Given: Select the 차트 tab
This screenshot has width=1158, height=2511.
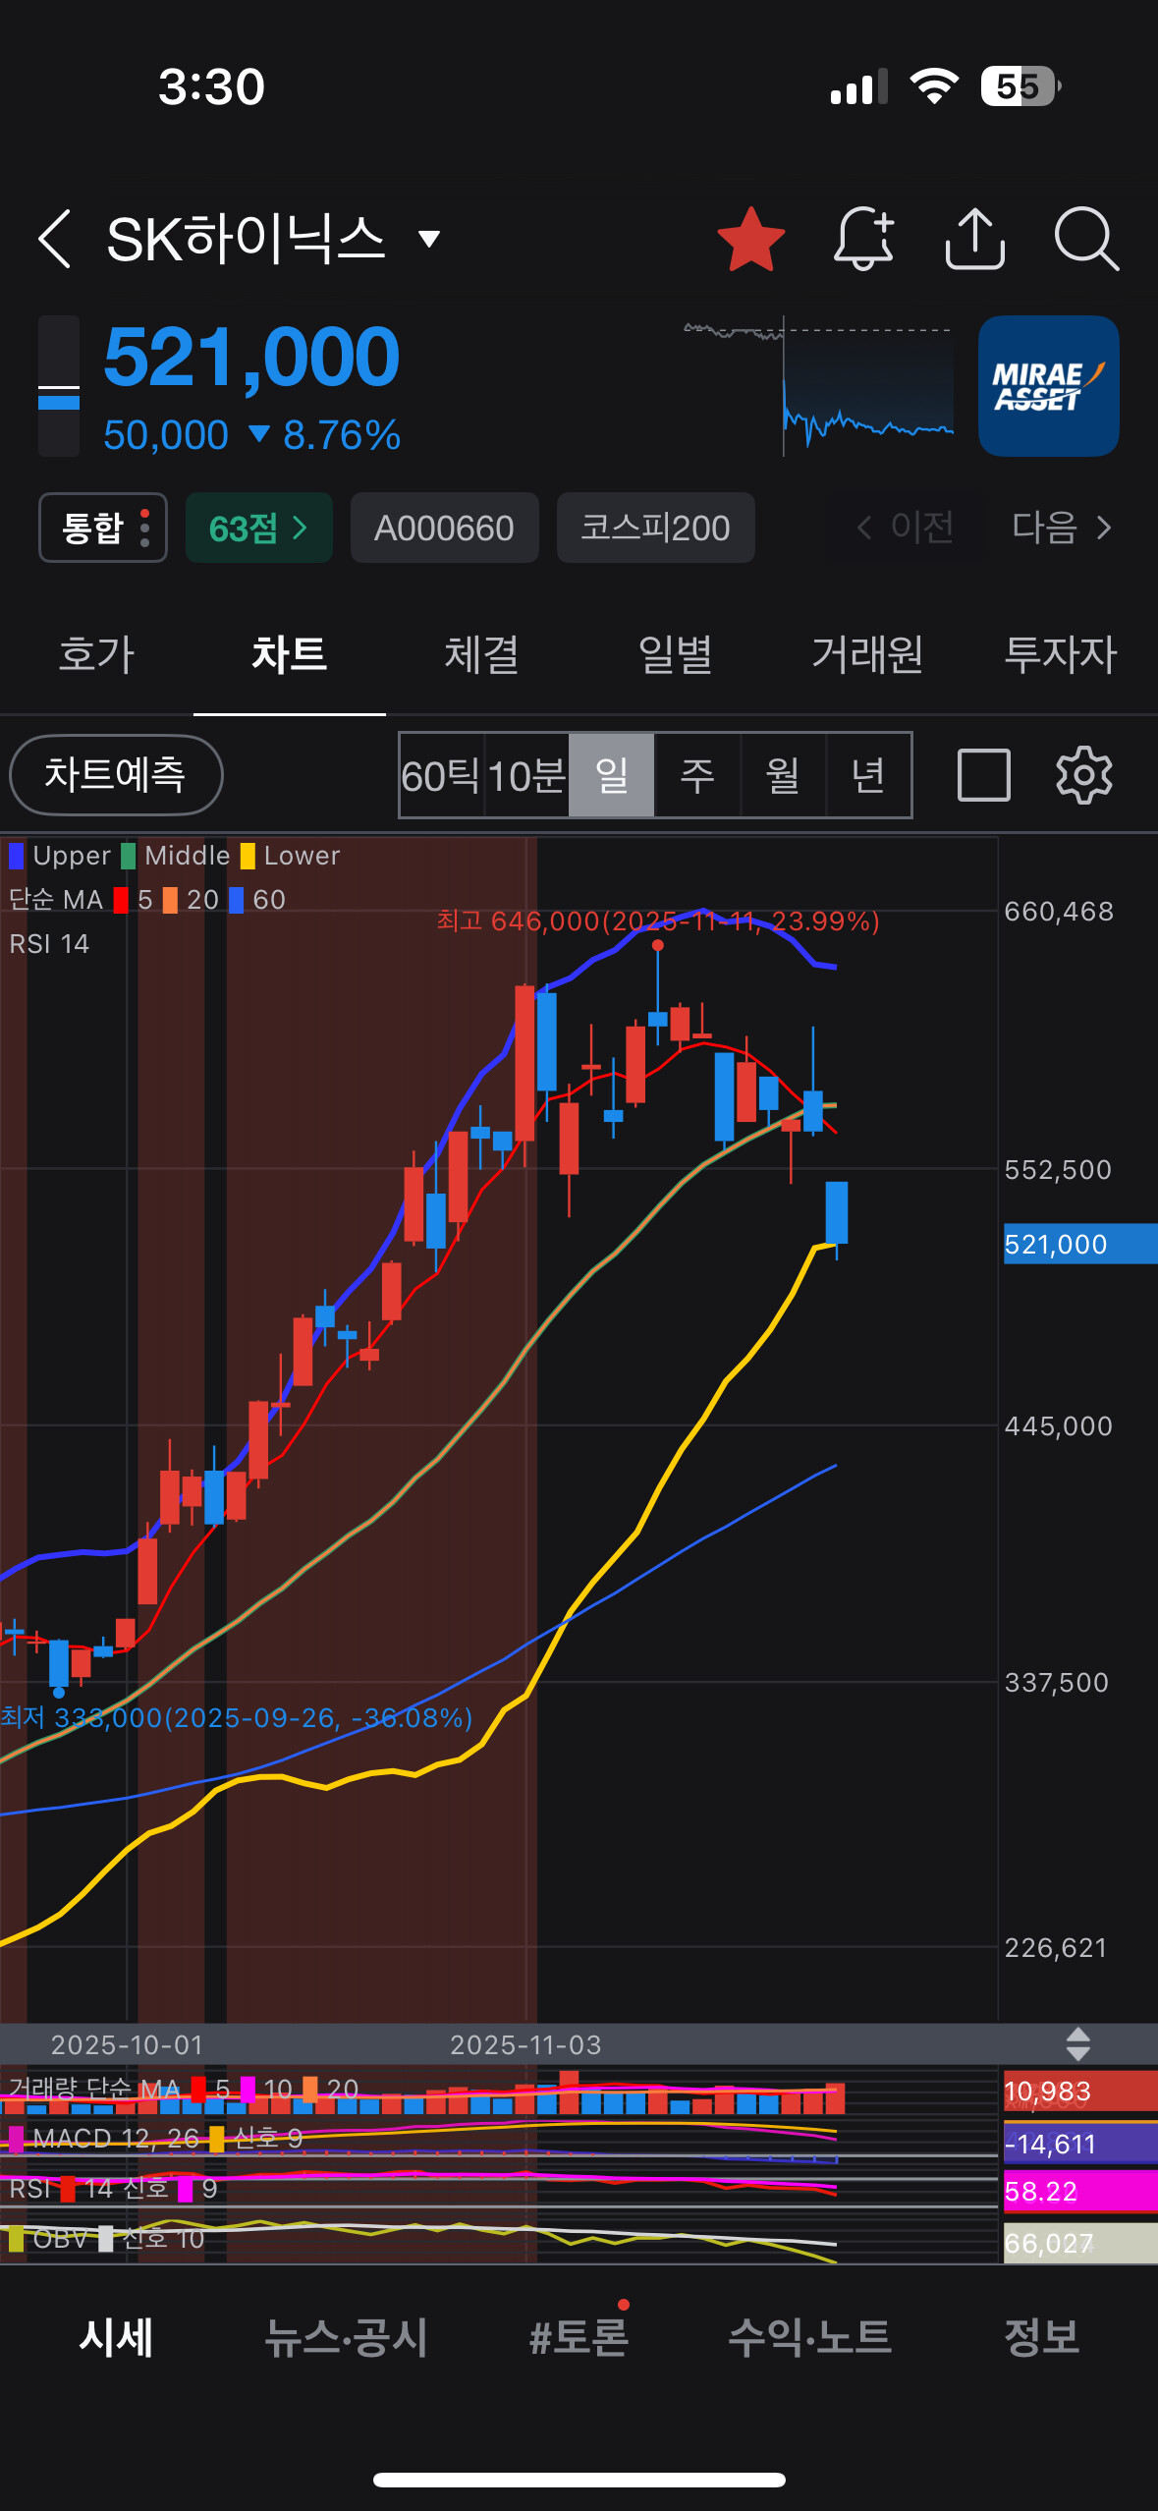Looking at the screenshot, I should pyautogui.click(x=289, y=654).
